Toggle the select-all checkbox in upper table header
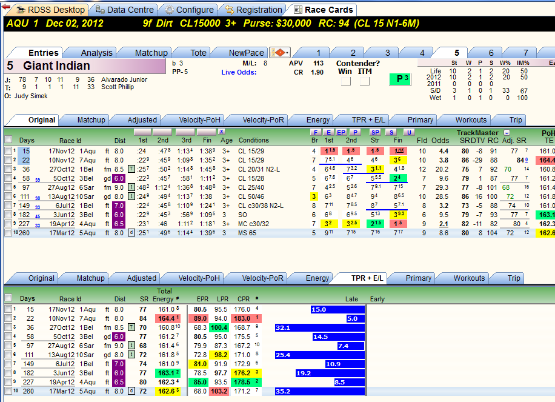 point(8,139)
